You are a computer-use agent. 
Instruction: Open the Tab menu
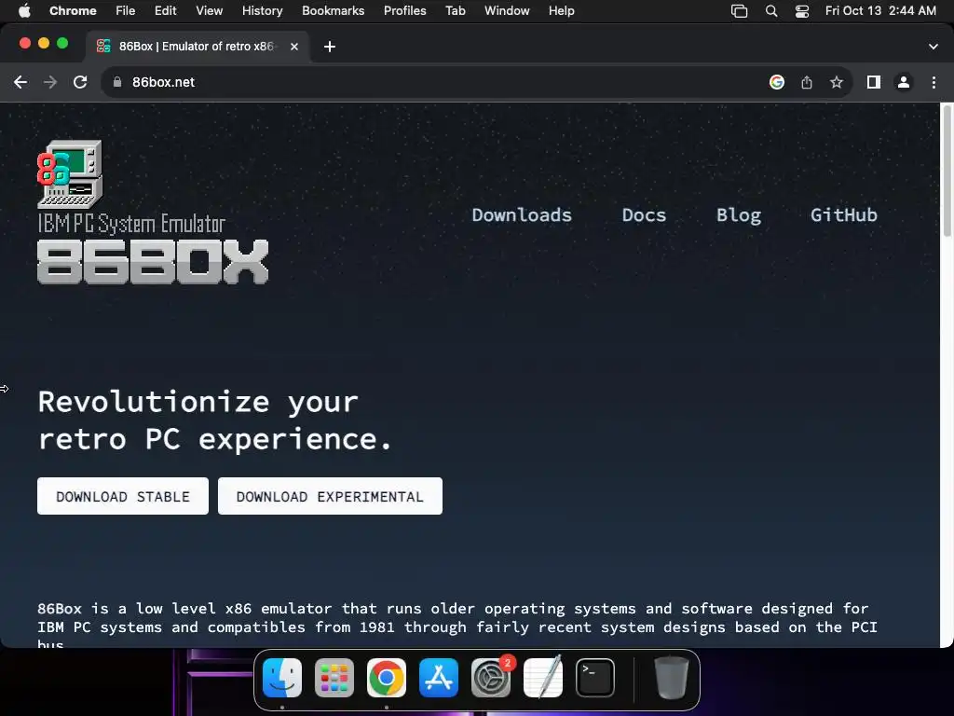pyautogui.click(x=455, y=11)
